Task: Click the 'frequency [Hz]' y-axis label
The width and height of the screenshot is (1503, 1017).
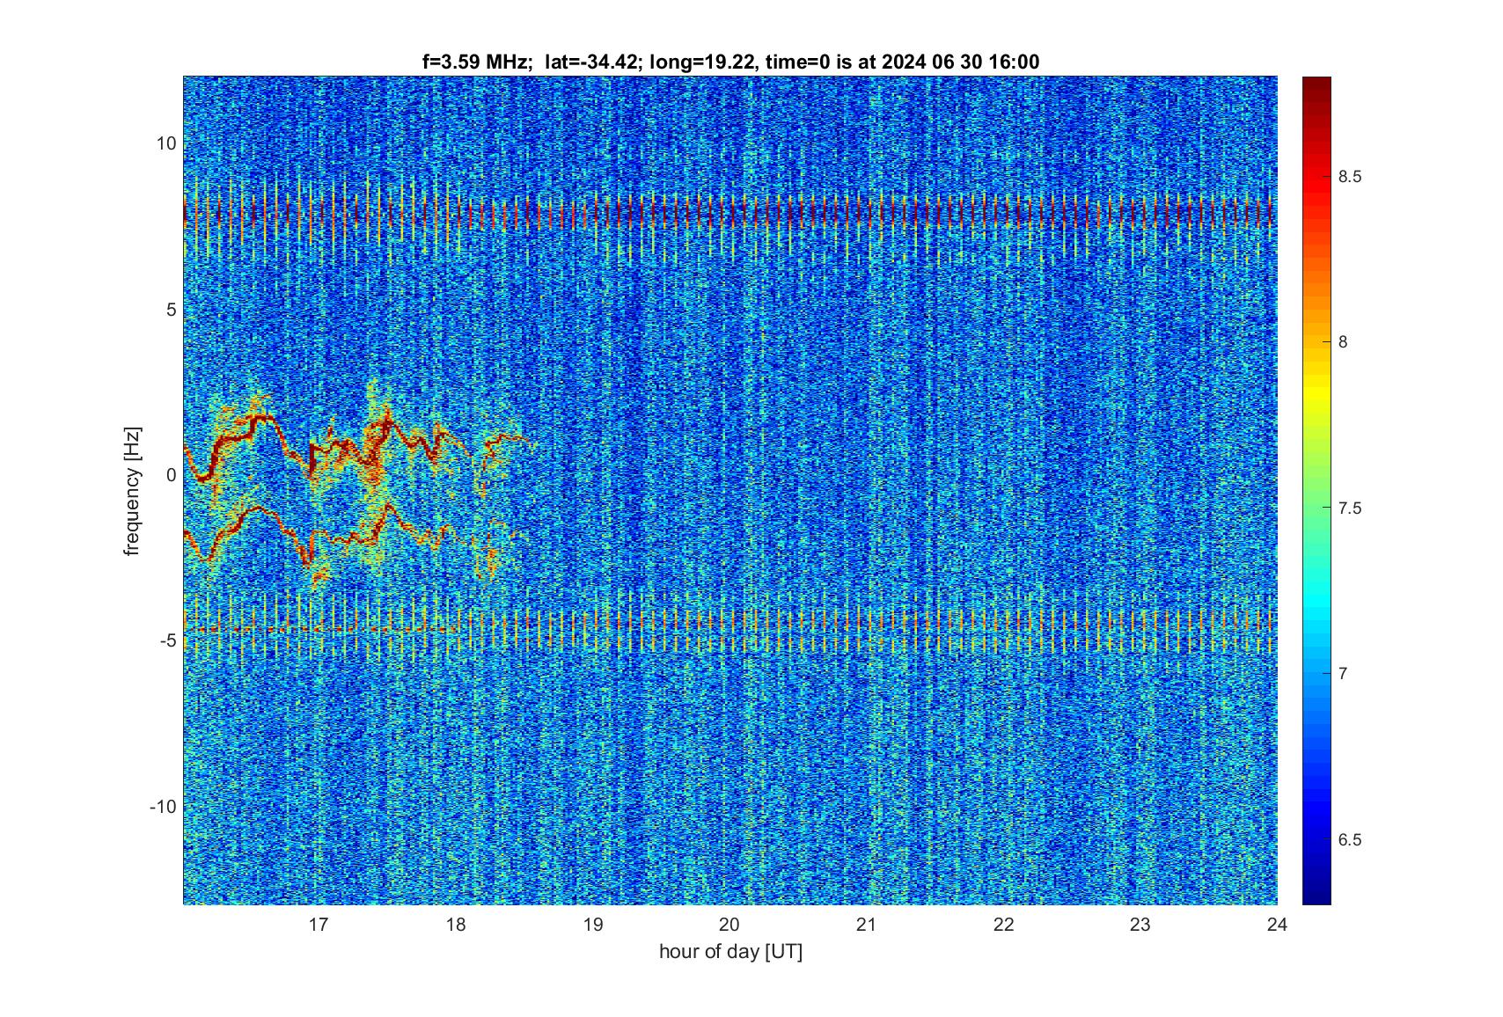Action: point(132,490)
